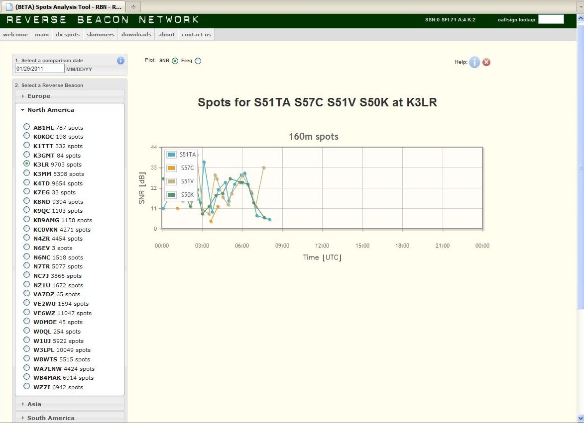This screenshot has height=423, width=584.
Task: Select the SNR plot radio button
Action: coord(175,61)
